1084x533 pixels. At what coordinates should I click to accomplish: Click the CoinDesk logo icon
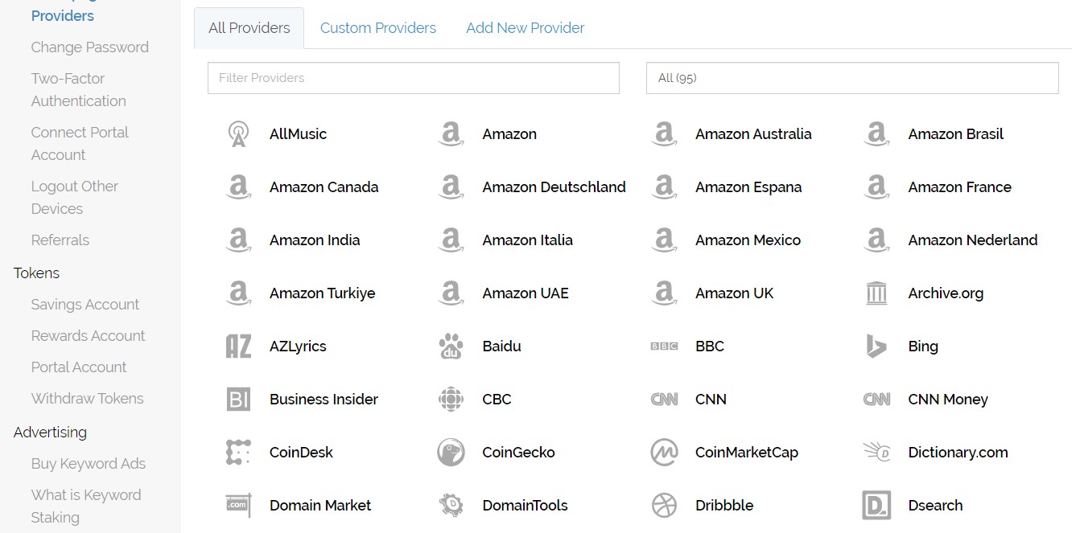pos(238,453)
